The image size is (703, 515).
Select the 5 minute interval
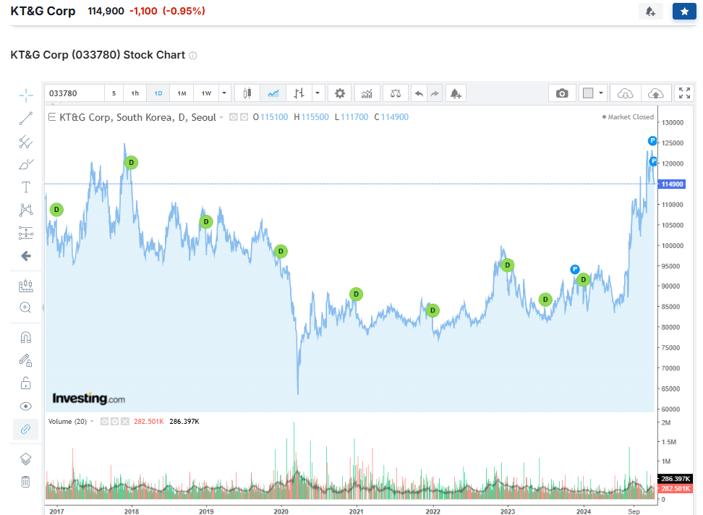pos(114,93)
